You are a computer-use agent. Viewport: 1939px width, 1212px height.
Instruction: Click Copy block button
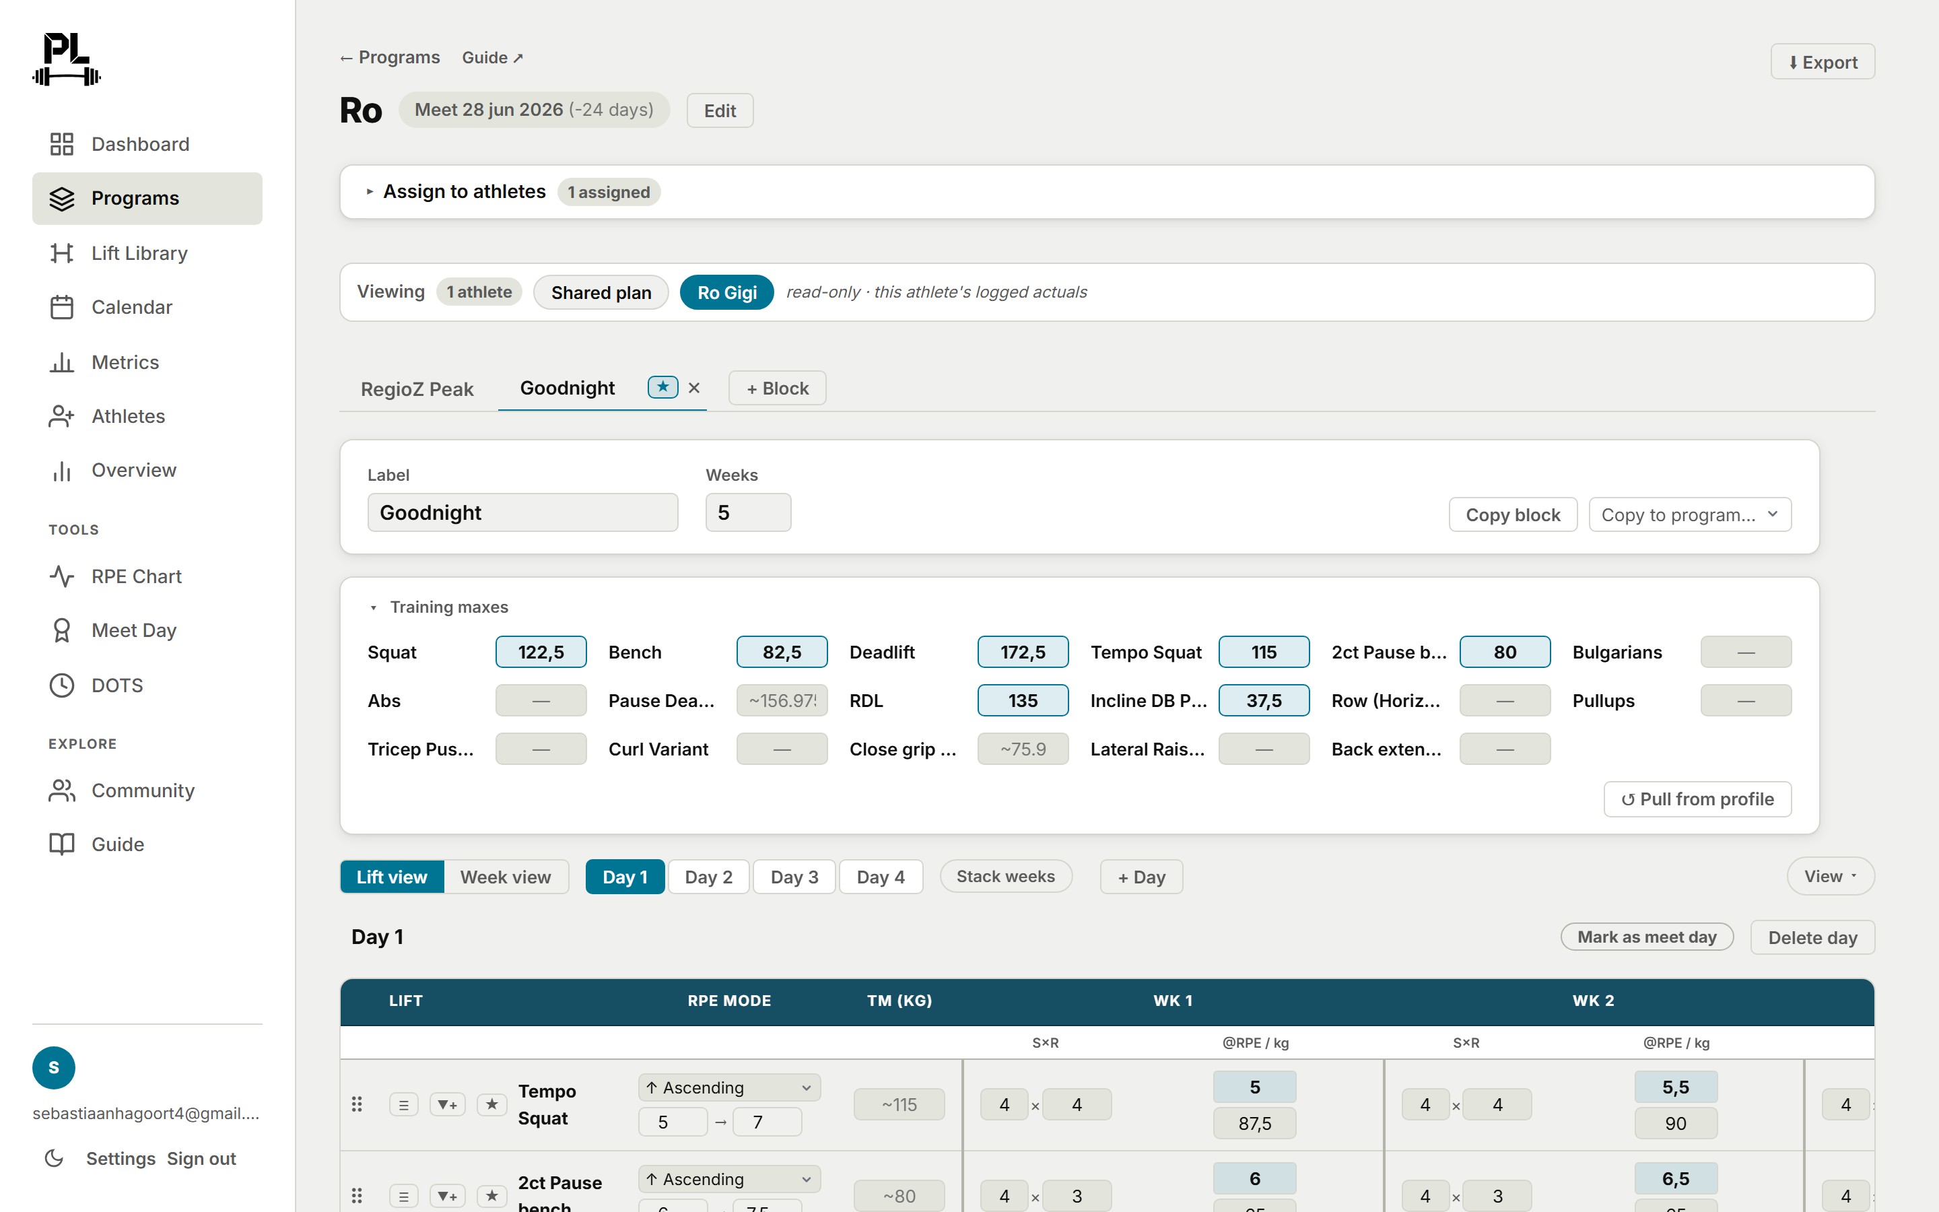click(x=1513, y=514)
